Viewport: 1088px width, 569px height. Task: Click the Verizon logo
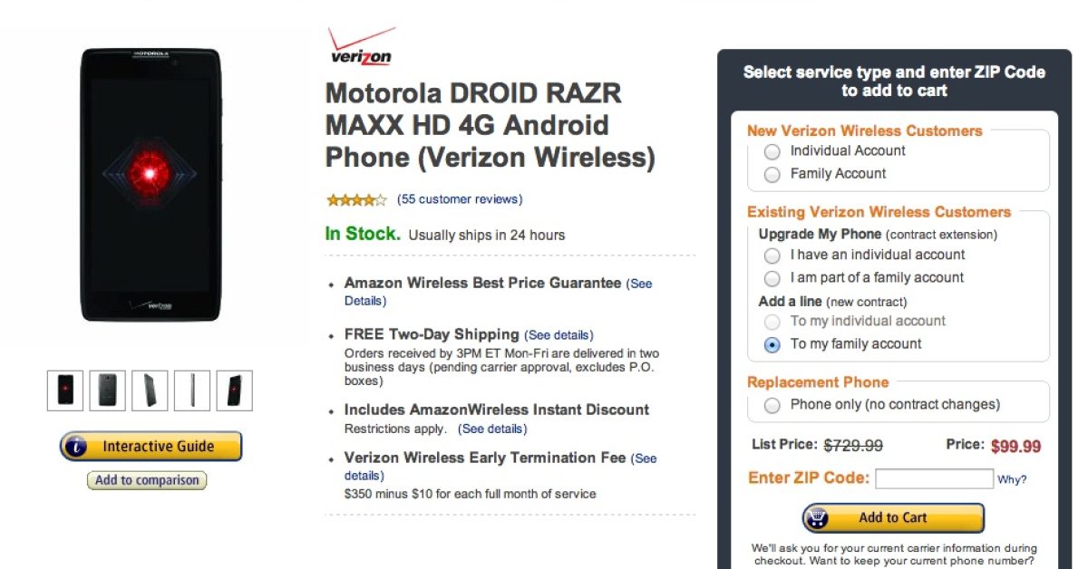point(361,47)
